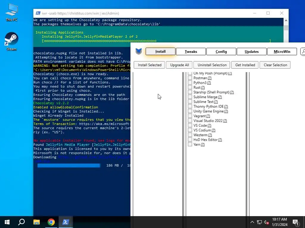Tick the Python3 checkbox

tap(190, 83)
